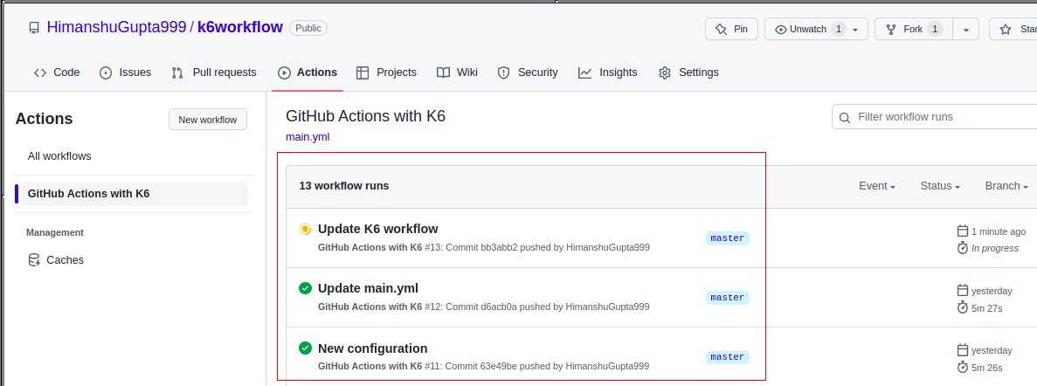
Task: Click the stopwatch icon next to 5m 27s
Action: [x=963, y=307]
